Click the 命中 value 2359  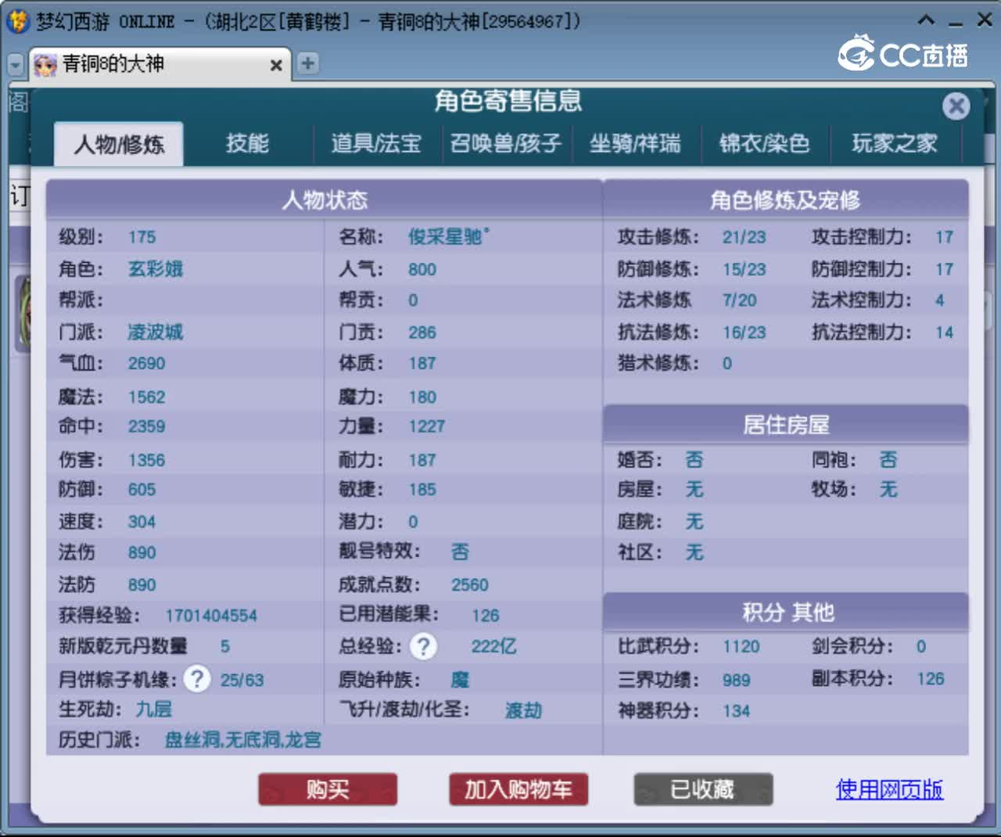146,426
